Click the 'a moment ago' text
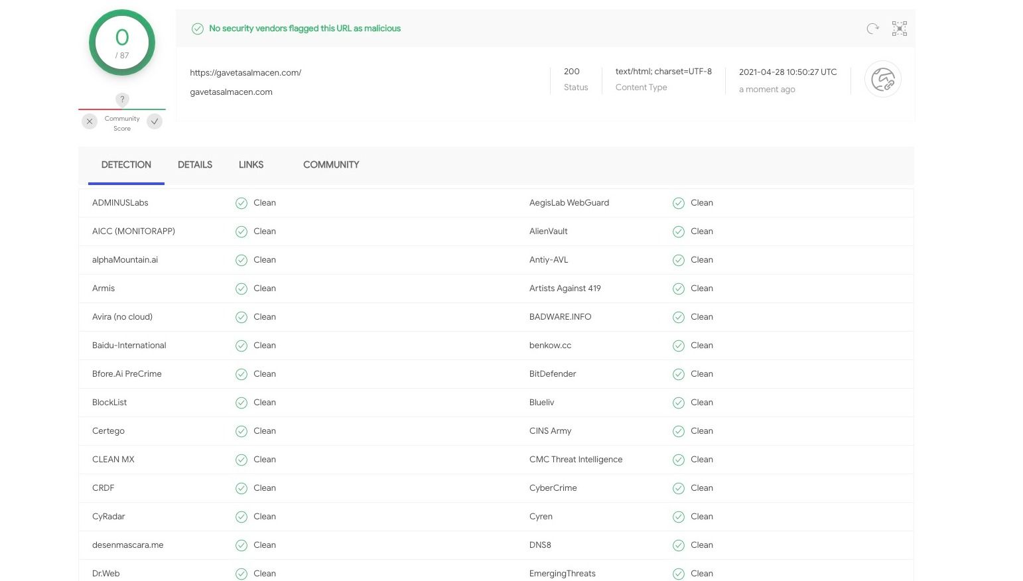Image resolution: width=1023 pixels, height=581 pixels. 767,90
